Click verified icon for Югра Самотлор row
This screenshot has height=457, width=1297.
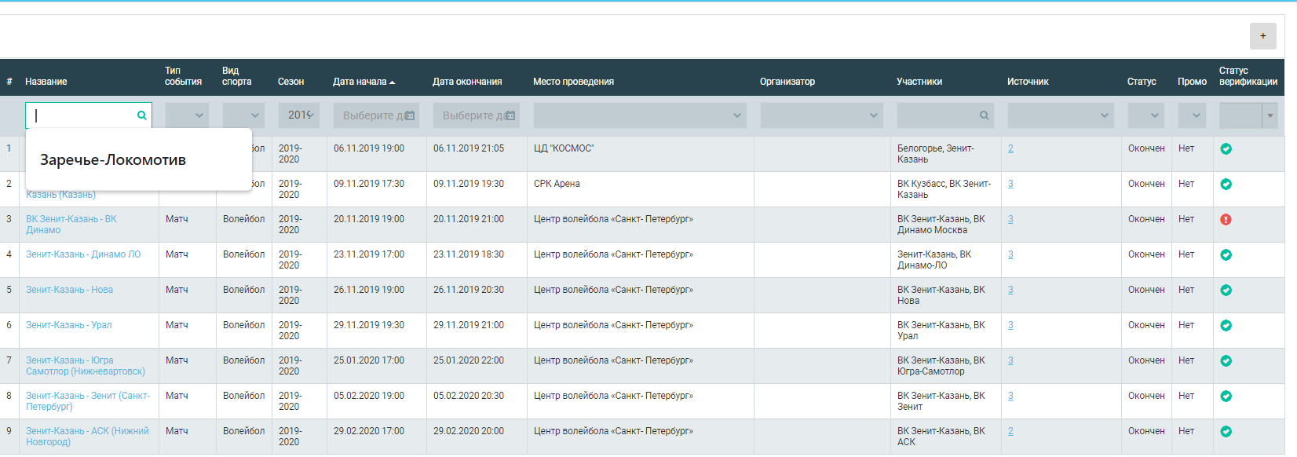pos(1226,360)
